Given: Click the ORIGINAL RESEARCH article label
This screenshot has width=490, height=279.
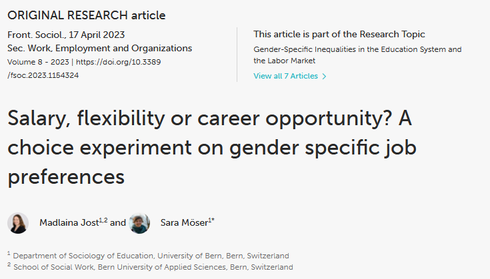Looking at the screenshot, I should [x=87, y=15].
